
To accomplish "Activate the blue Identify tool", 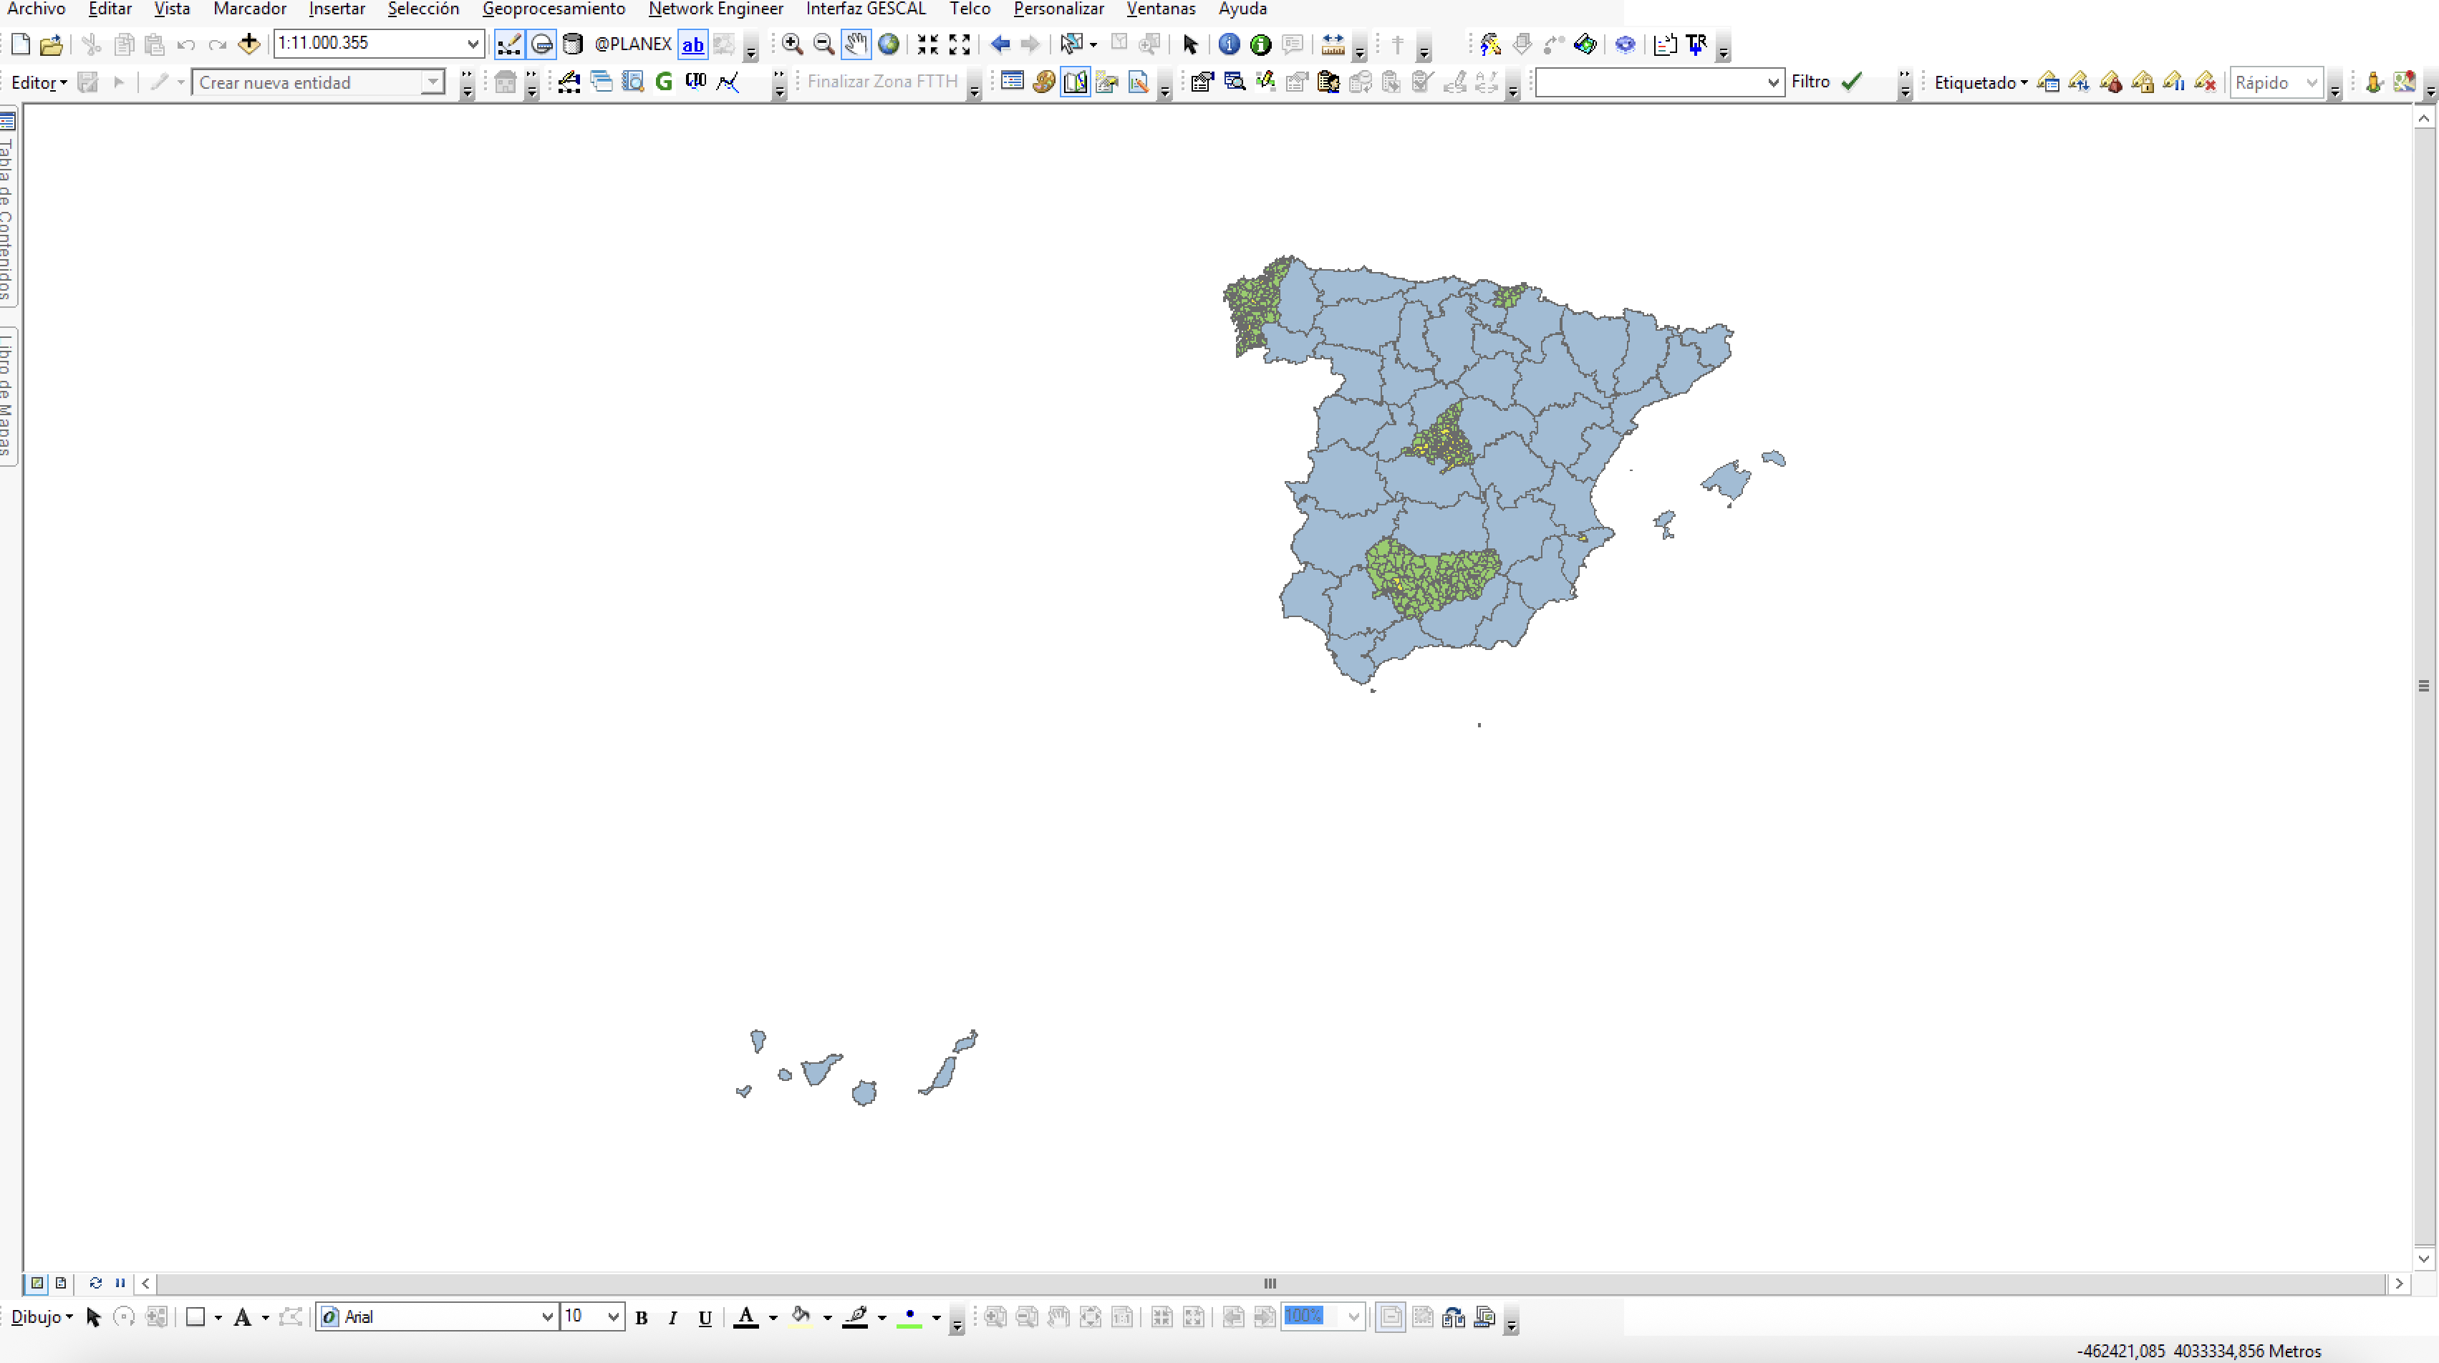I will (1229, 44).
